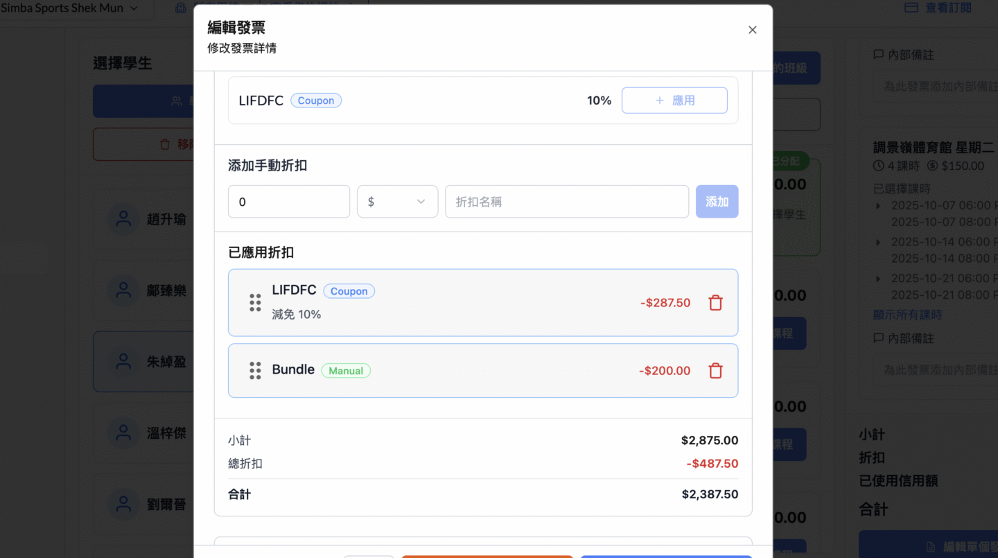
Task: Apply the LIFDFC 10% coupon
Action: pyautogui.click(x=674, y=101)
